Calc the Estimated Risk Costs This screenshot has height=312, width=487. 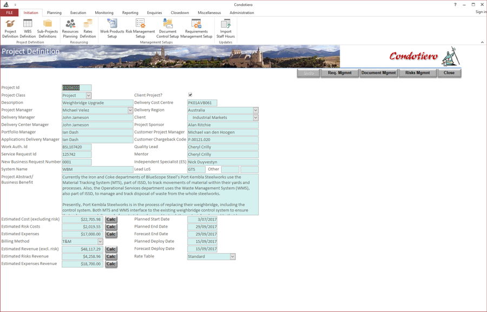tap(111, 227)
